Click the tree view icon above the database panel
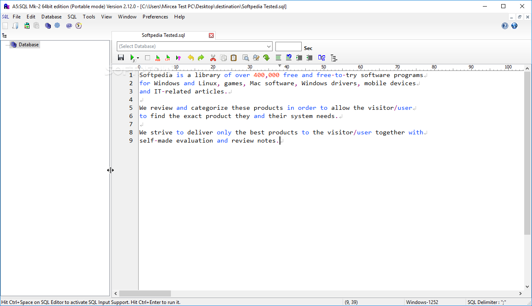Screen dimensions: 532x306 (5, 36)
